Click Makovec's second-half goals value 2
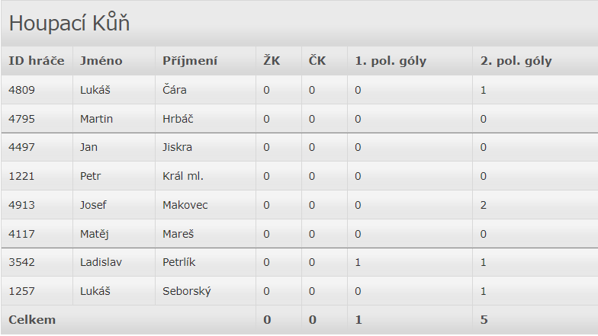Image resolution: width=598 pixels, height=336 pixels. tap(484, 205)
